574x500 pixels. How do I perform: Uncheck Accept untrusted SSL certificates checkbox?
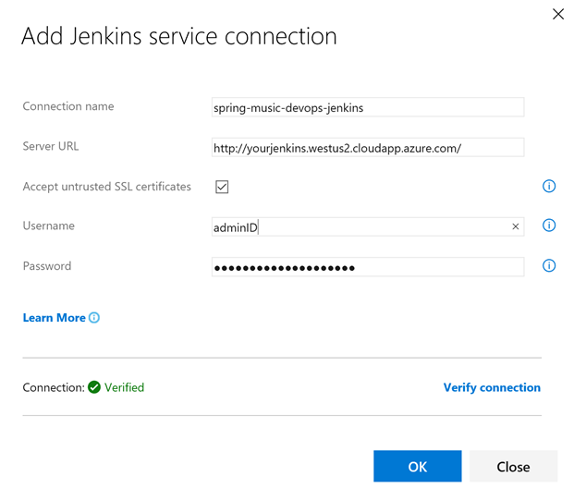click(222, 187)
